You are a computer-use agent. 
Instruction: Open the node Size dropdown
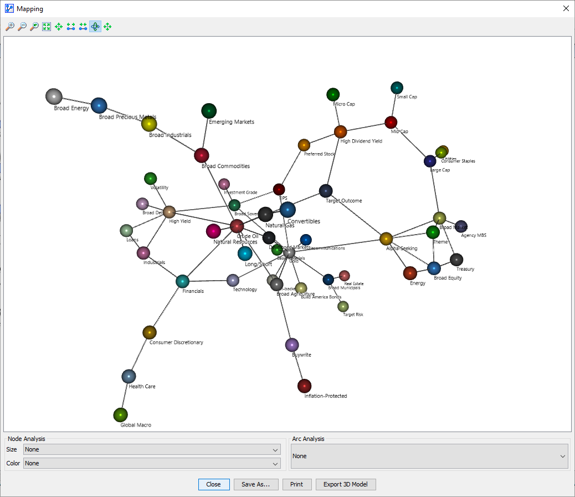pos(152,449)
